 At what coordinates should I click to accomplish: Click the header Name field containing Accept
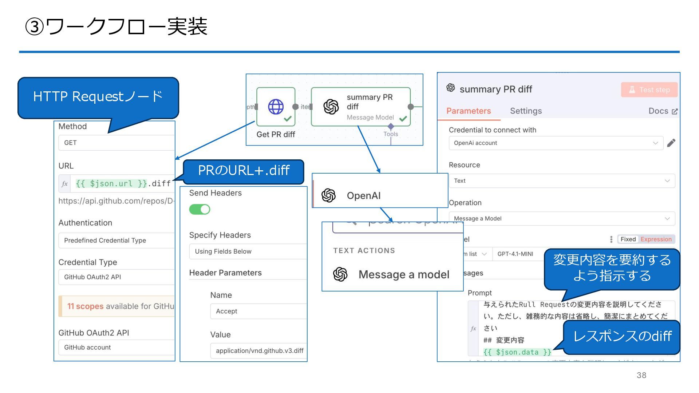(x=258, y=311)
